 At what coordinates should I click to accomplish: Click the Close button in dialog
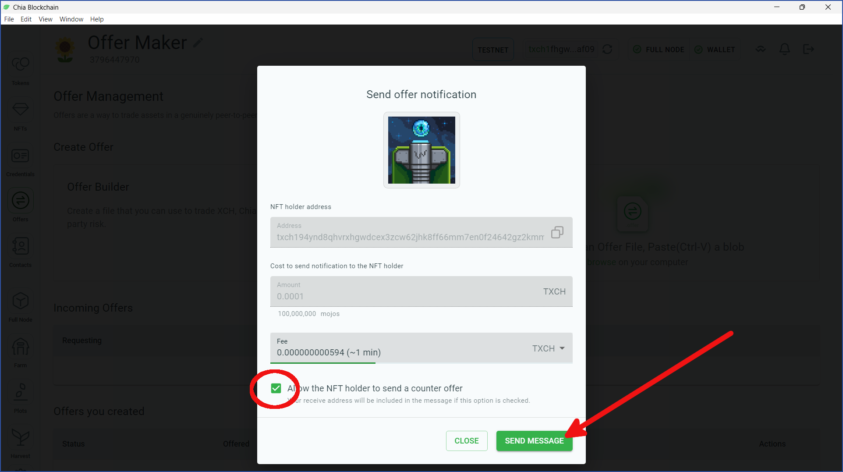467,441
